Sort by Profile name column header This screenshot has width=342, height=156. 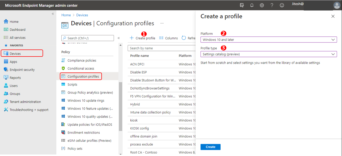coord(139,56)
